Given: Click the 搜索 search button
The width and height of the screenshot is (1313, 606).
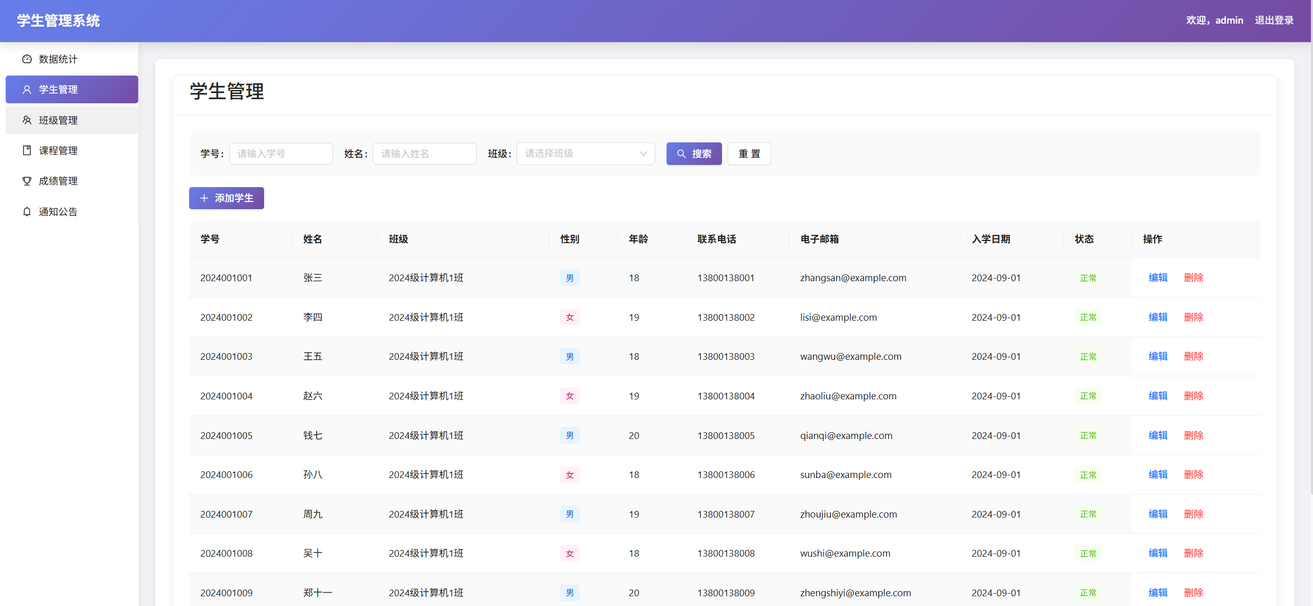Looking at the screenshot, I should (x=694, y=154).
